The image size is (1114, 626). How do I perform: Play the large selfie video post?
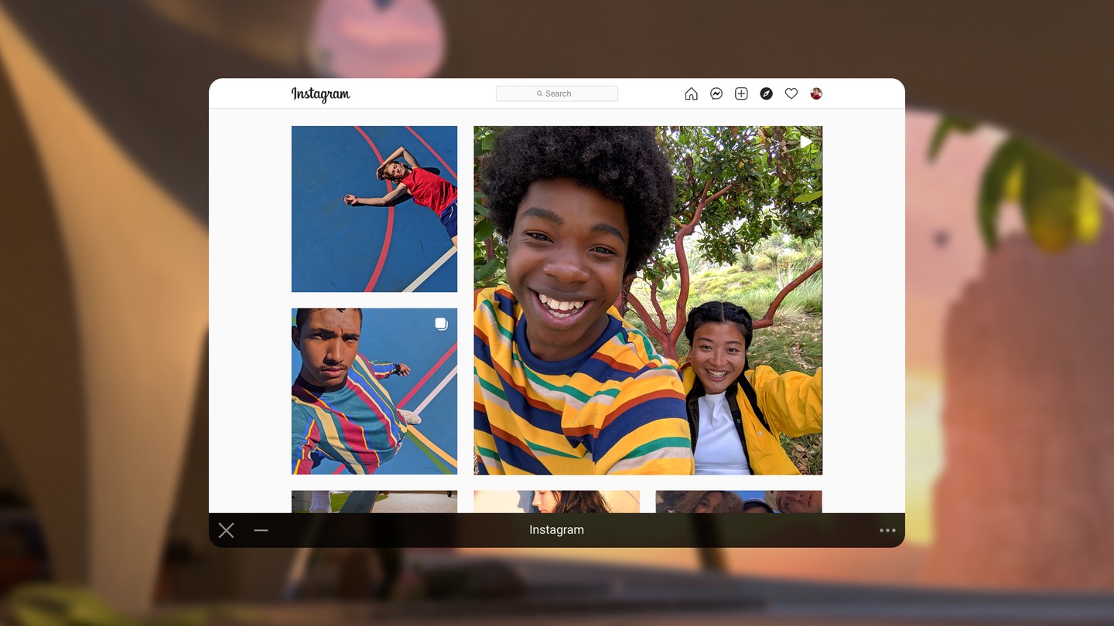(x=648, y=300)
